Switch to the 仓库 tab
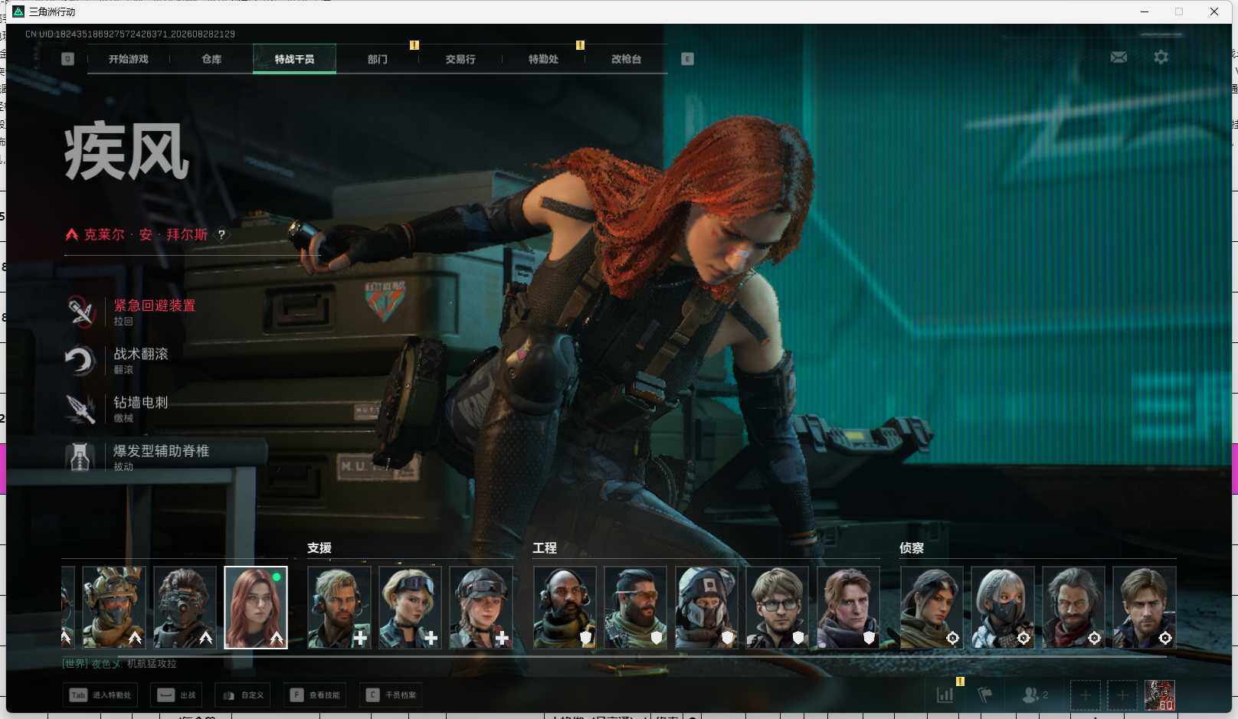Image resolution: width=1238 pixels, height=719 pixels. (x=211, y=59)
